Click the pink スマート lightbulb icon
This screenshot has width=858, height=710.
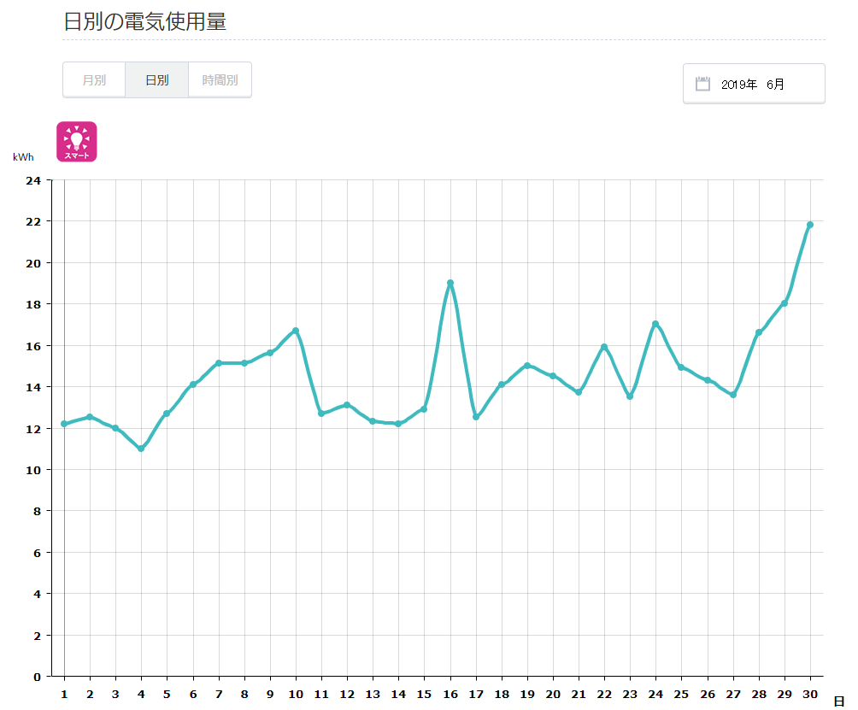pos(77,142)
